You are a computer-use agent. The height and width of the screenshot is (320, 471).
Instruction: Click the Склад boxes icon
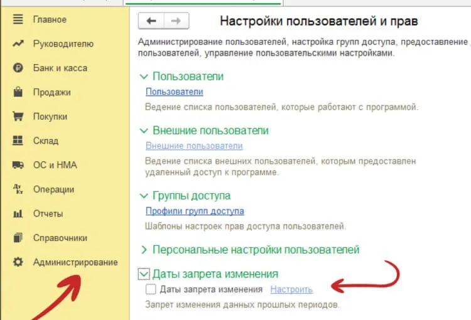pos(18,141)
